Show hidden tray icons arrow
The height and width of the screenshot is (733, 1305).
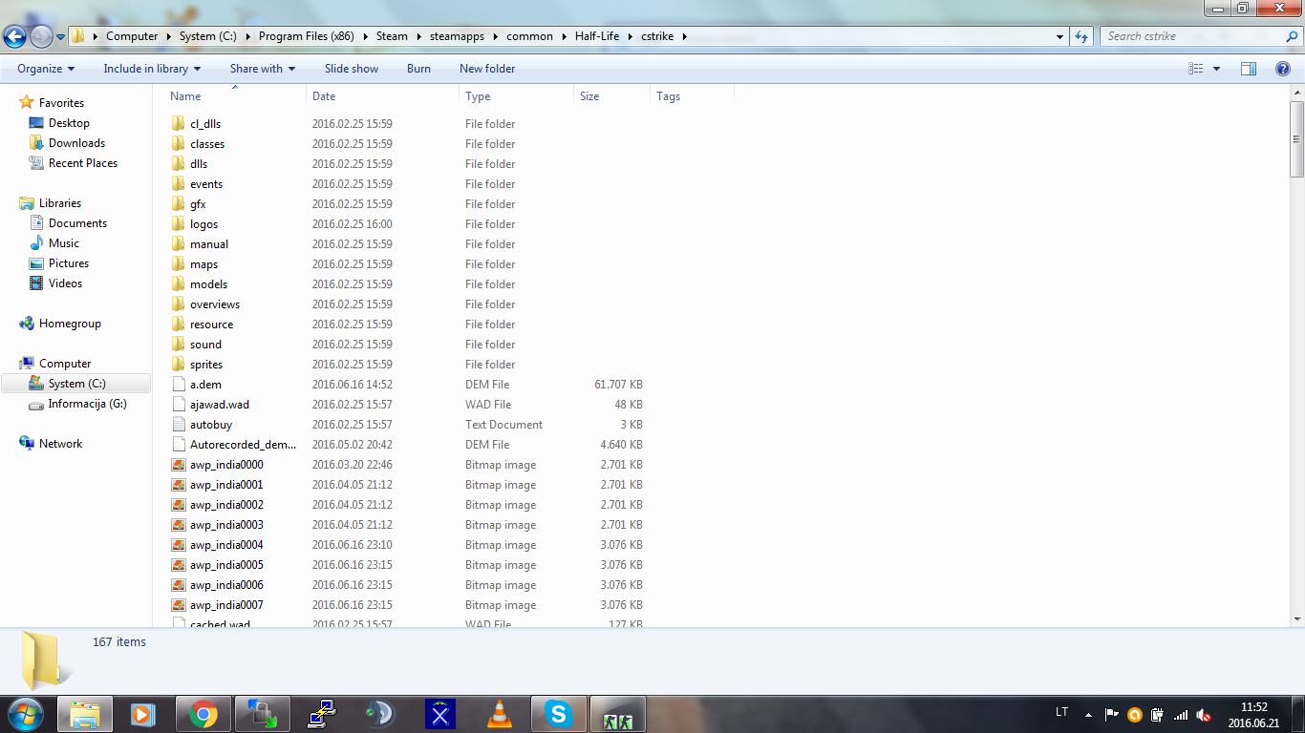tap(1088, 714)
